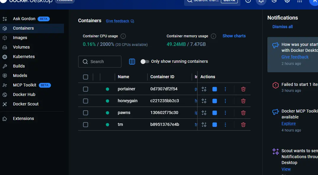The height and width of the screenshot is (175, 318).
Task: Stop the portainer container
Action: [215, 89]
